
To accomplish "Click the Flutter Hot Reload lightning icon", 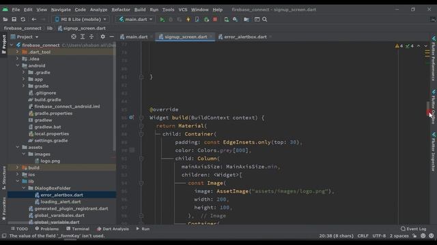I will [x=188, y=20].
